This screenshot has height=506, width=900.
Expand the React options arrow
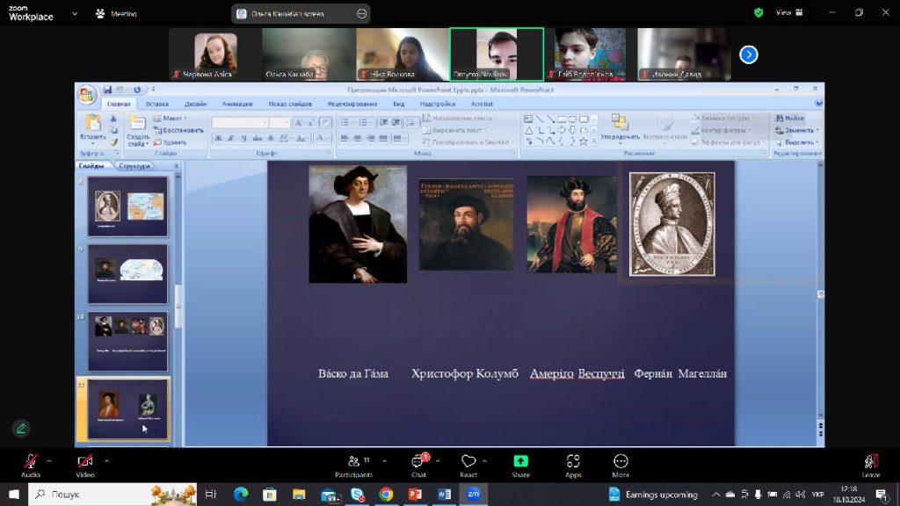[x=484, y=460]
